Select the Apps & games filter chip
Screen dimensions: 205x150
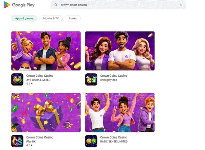tap(24, 18)
